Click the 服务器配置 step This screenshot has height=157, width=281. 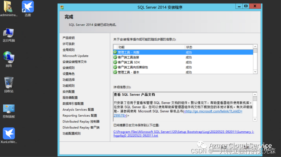(x=70, y=98)
